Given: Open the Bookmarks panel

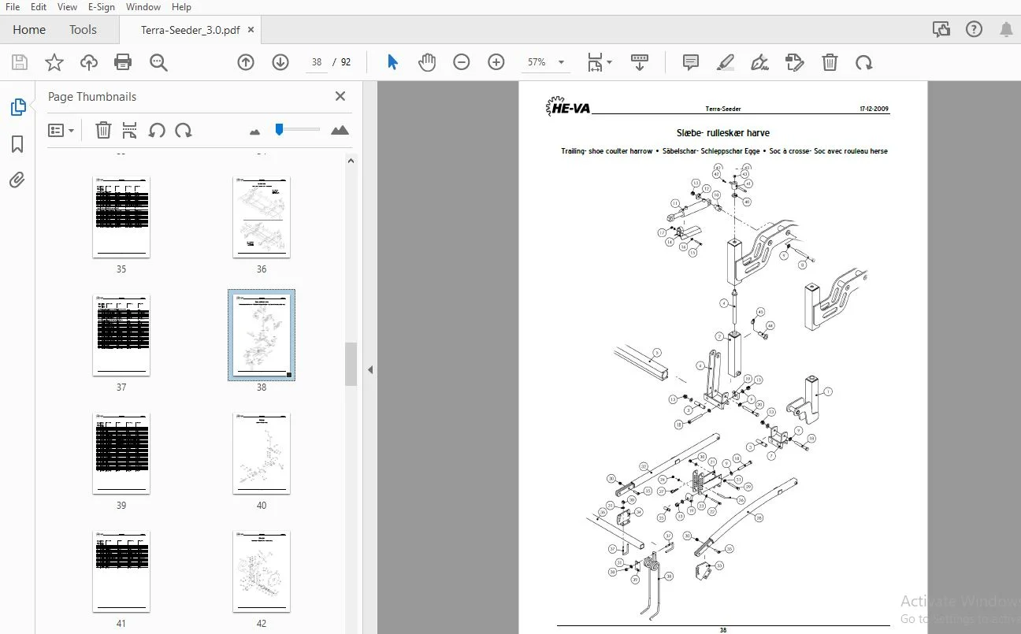Looking at the screenshot, I should [x=17, y=144].
